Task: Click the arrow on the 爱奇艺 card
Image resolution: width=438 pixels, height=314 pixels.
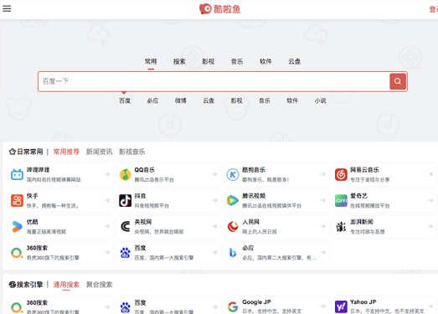Action: click(x=430, y=200)
